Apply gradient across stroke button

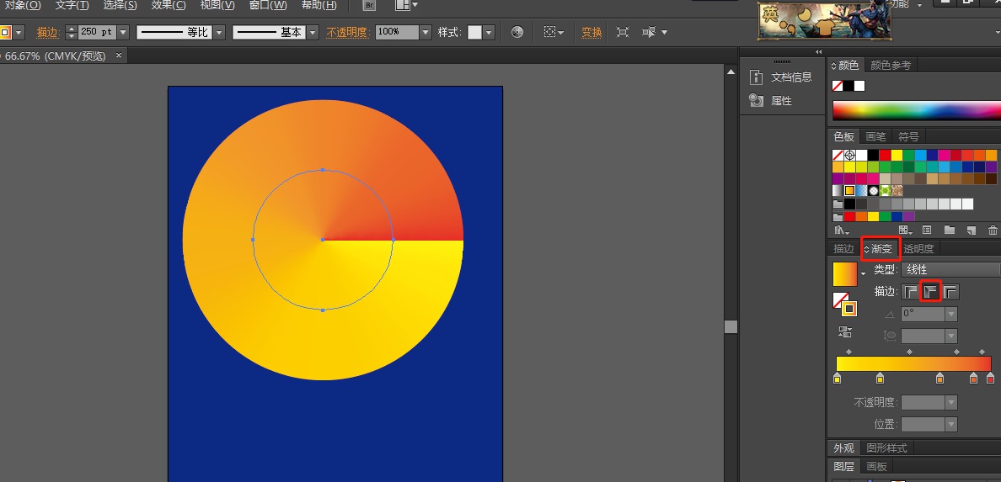[x=951, y=292]
